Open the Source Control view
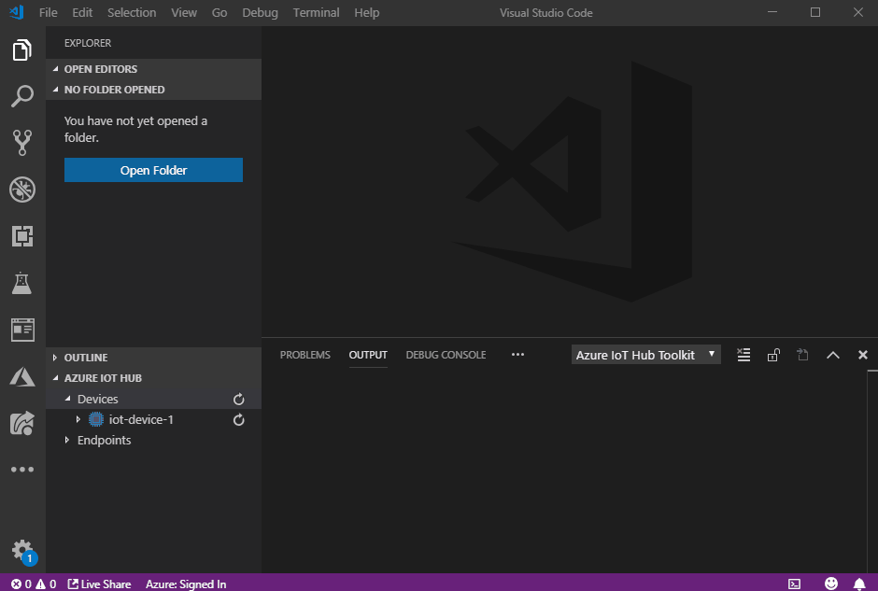The width and height of the screenshot is (878, 591). (22, 143)
